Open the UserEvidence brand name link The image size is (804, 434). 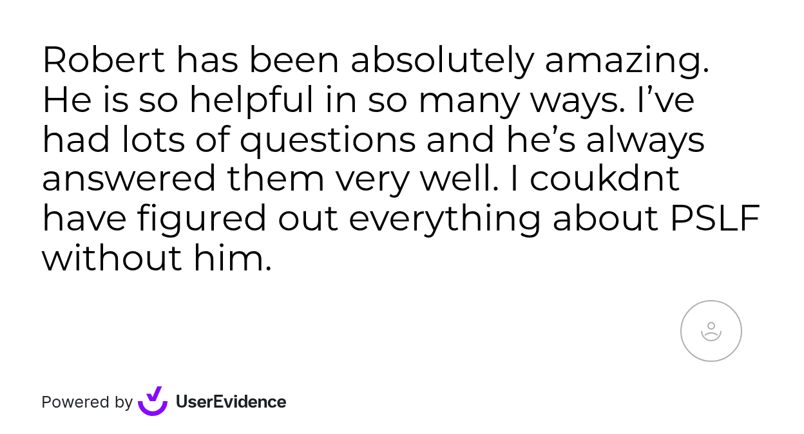[231, 402]
